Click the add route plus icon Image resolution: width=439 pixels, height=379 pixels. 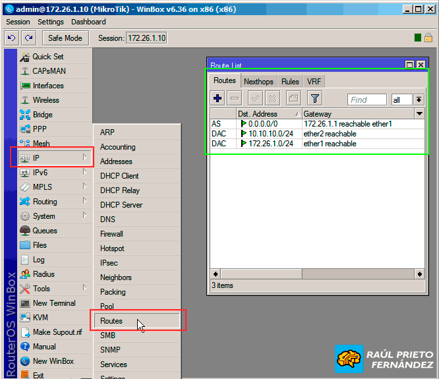[218, 99]
